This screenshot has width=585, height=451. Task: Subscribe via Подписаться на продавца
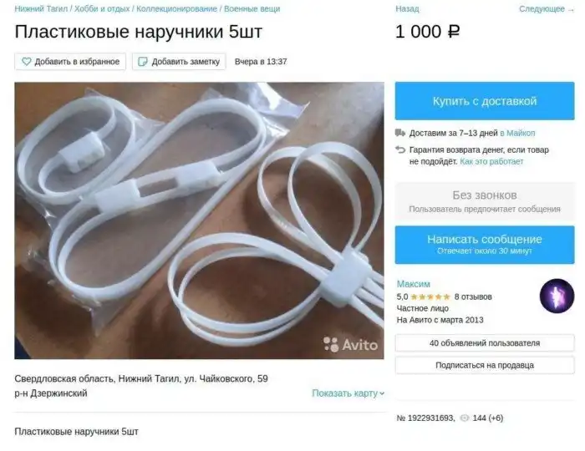pos(485,365)
